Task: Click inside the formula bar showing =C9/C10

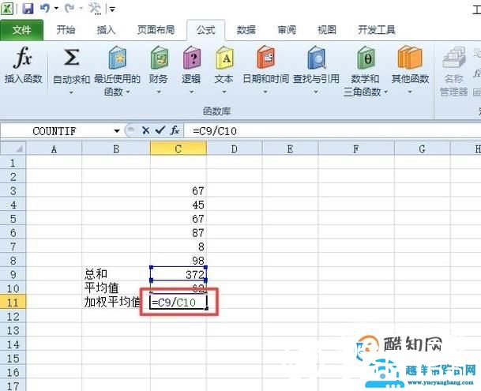Action: point(333,131)
